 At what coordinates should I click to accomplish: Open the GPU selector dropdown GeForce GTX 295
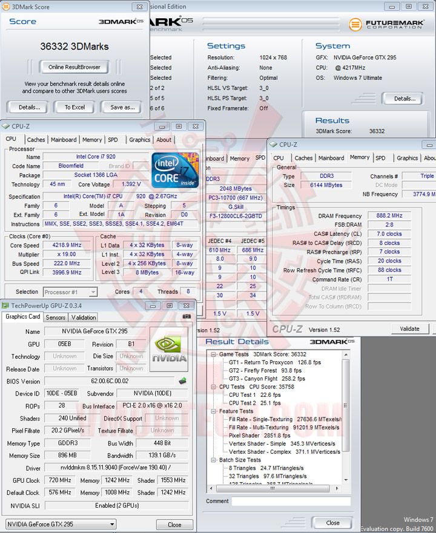[x=61, y=524]
